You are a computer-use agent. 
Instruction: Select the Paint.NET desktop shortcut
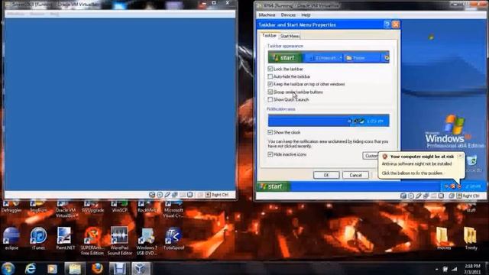[65, 238]
